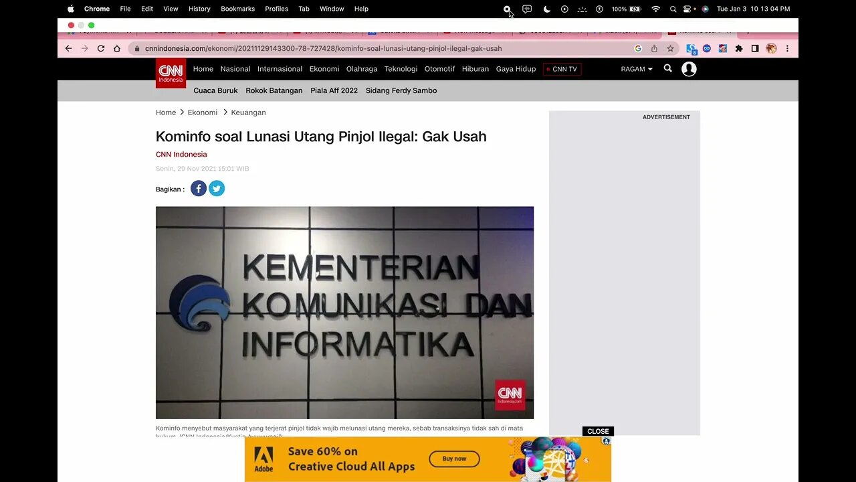Reload the current page
The height and width of the screenshot is (482, 856).
[101, 48]
